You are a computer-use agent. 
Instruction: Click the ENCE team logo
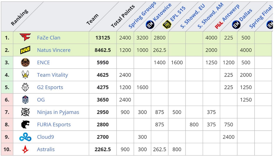pyautogui.click(x=25, y=62)
